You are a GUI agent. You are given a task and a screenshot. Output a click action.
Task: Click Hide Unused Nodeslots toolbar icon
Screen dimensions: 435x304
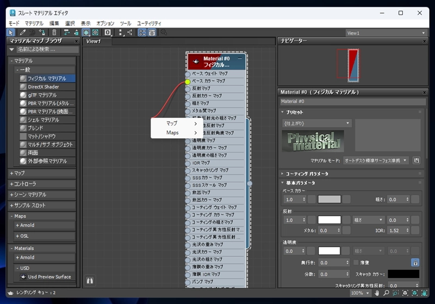pyautogui.click(x=76, y=33)
